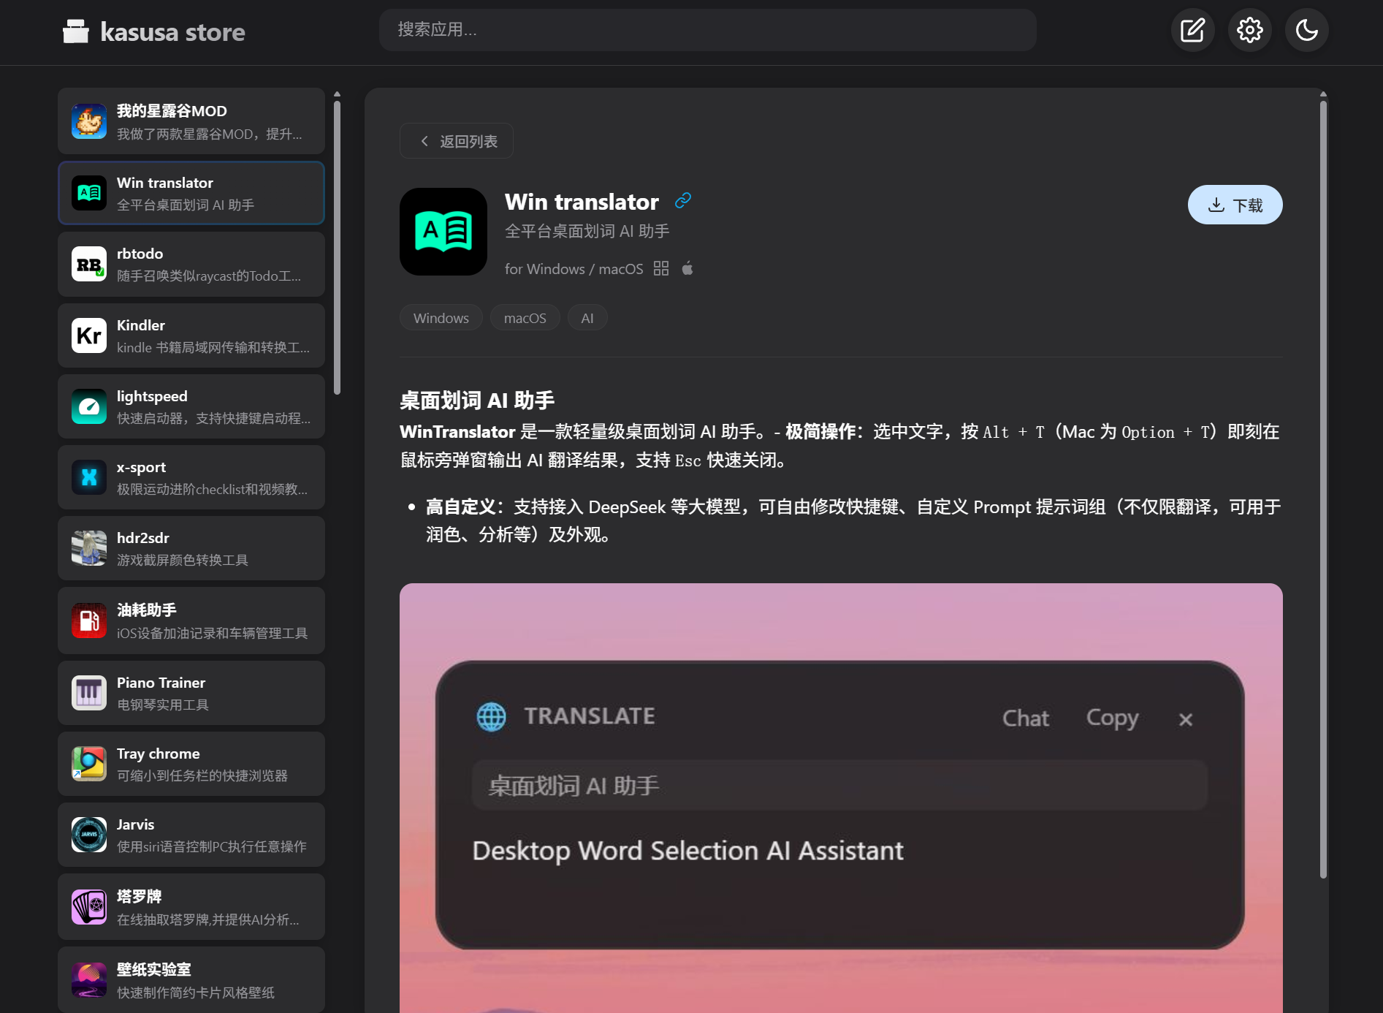Viewport: 1383px width, 1013px height.
Task: Open the Tray chrome entry title
Action: (159, 754)
